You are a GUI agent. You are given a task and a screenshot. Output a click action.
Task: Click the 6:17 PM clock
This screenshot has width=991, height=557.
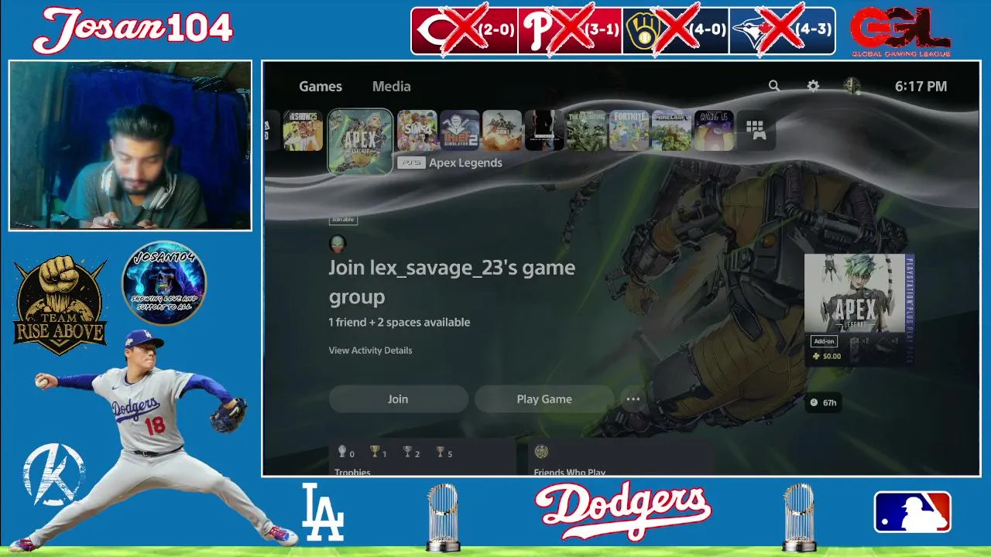click(921, 87)
